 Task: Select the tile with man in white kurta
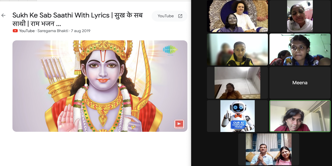pos(237,16)
